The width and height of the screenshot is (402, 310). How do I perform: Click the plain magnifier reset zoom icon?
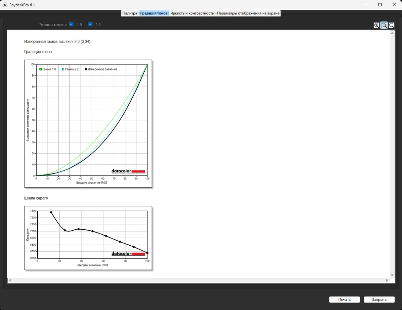pyautogui.click(x=391, y=25)
